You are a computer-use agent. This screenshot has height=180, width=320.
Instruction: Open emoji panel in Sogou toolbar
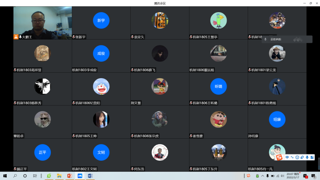point(297,157)
